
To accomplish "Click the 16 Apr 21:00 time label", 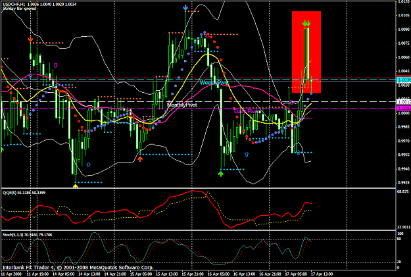I will [x=270, y=274].
